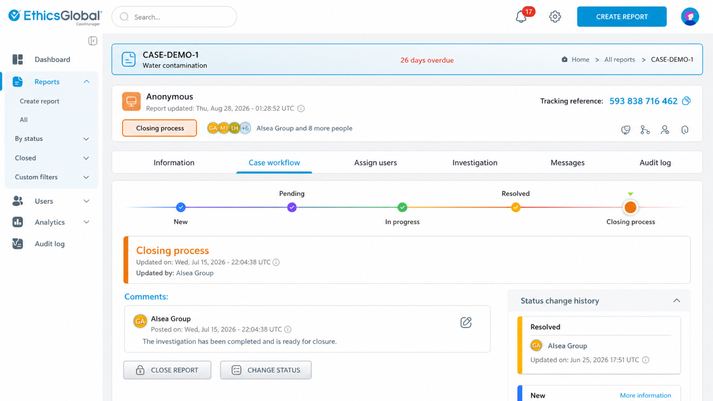Select the In progress workflow marker
Image resolution: width=713 pixels, height=401 pixels.
pos(402,207)
